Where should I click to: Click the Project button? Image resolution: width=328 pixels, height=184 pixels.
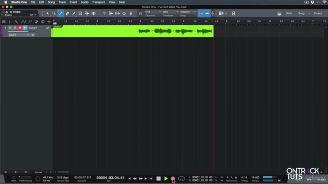point(318,13)
